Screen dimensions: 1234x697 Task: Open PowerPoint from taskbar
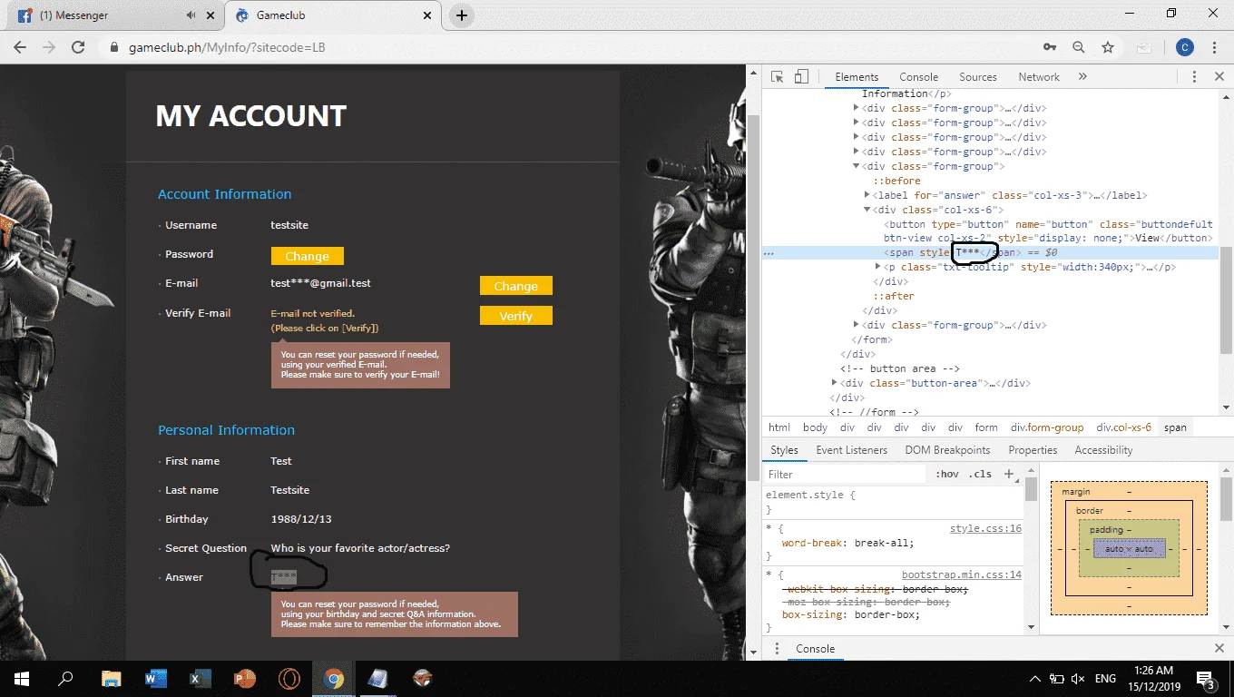(x=245, y=678)
